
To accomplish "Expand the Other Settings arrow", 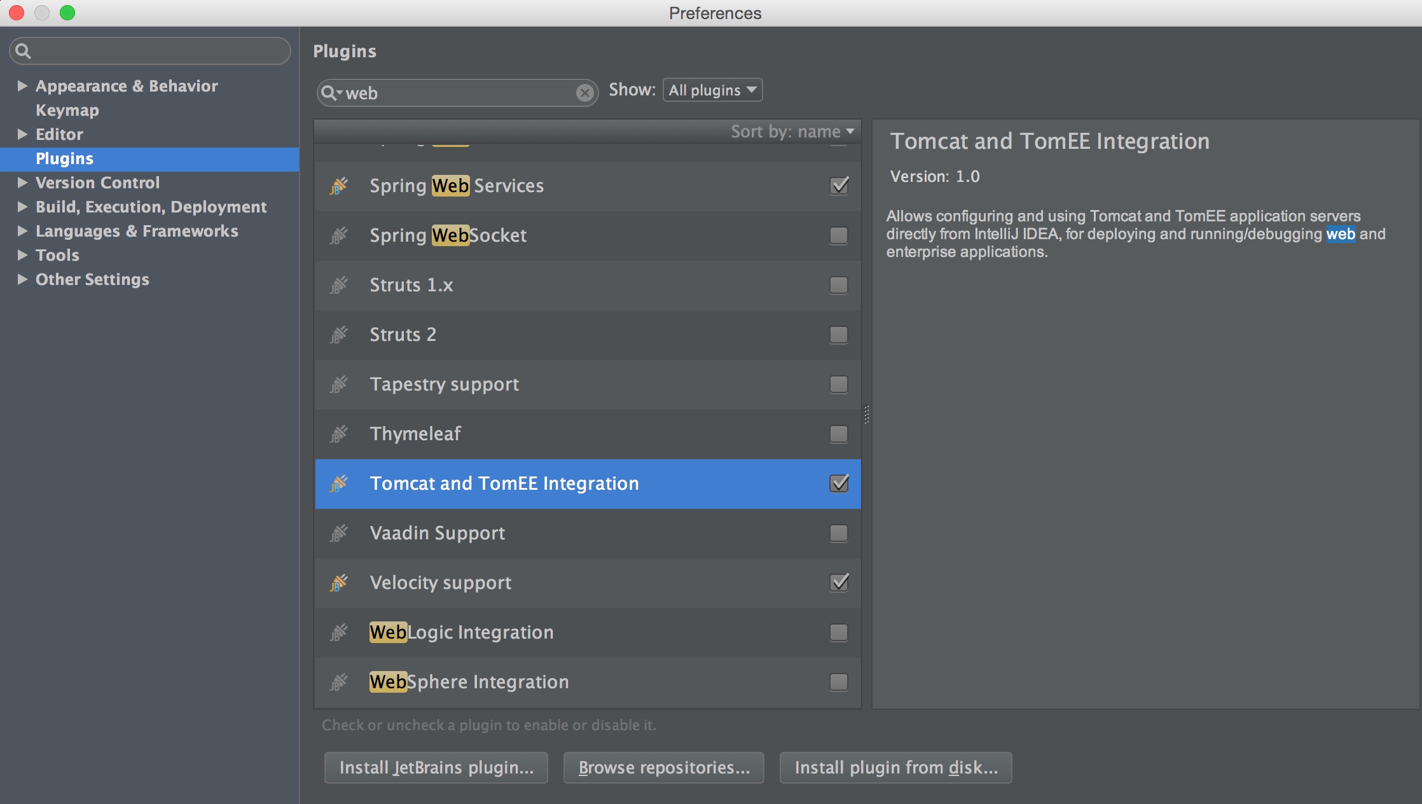I will tap(22, 279).
